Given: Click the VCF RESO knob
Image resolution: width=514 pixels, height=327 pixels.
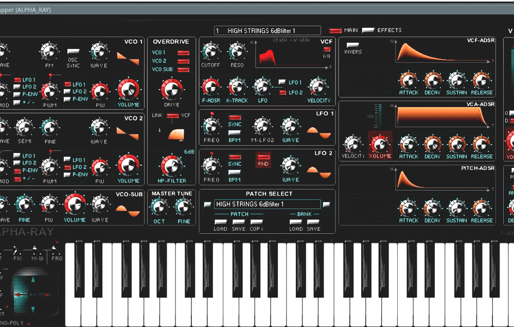Looking at the screenshot, I should [237, 51].
